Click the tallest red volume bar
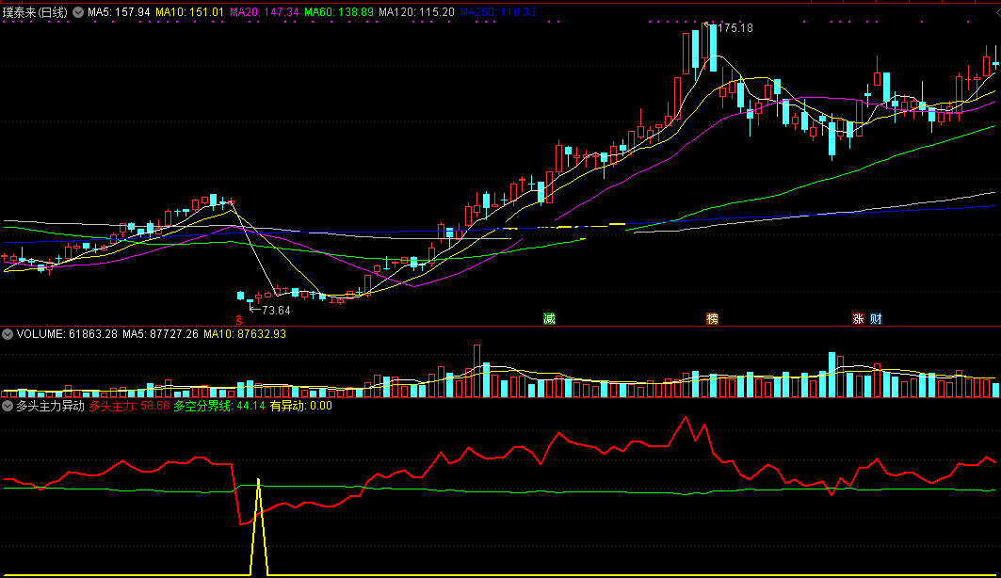The image size is (1001, 578). (x=476, y=371)
